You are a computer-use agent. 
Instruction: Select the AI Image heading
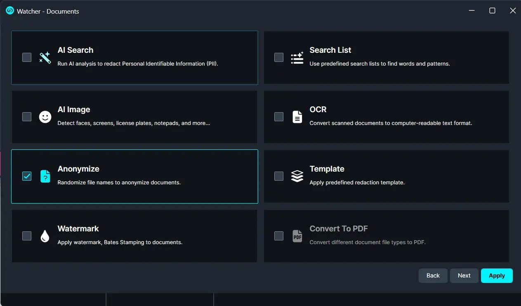tap(74, 109)
